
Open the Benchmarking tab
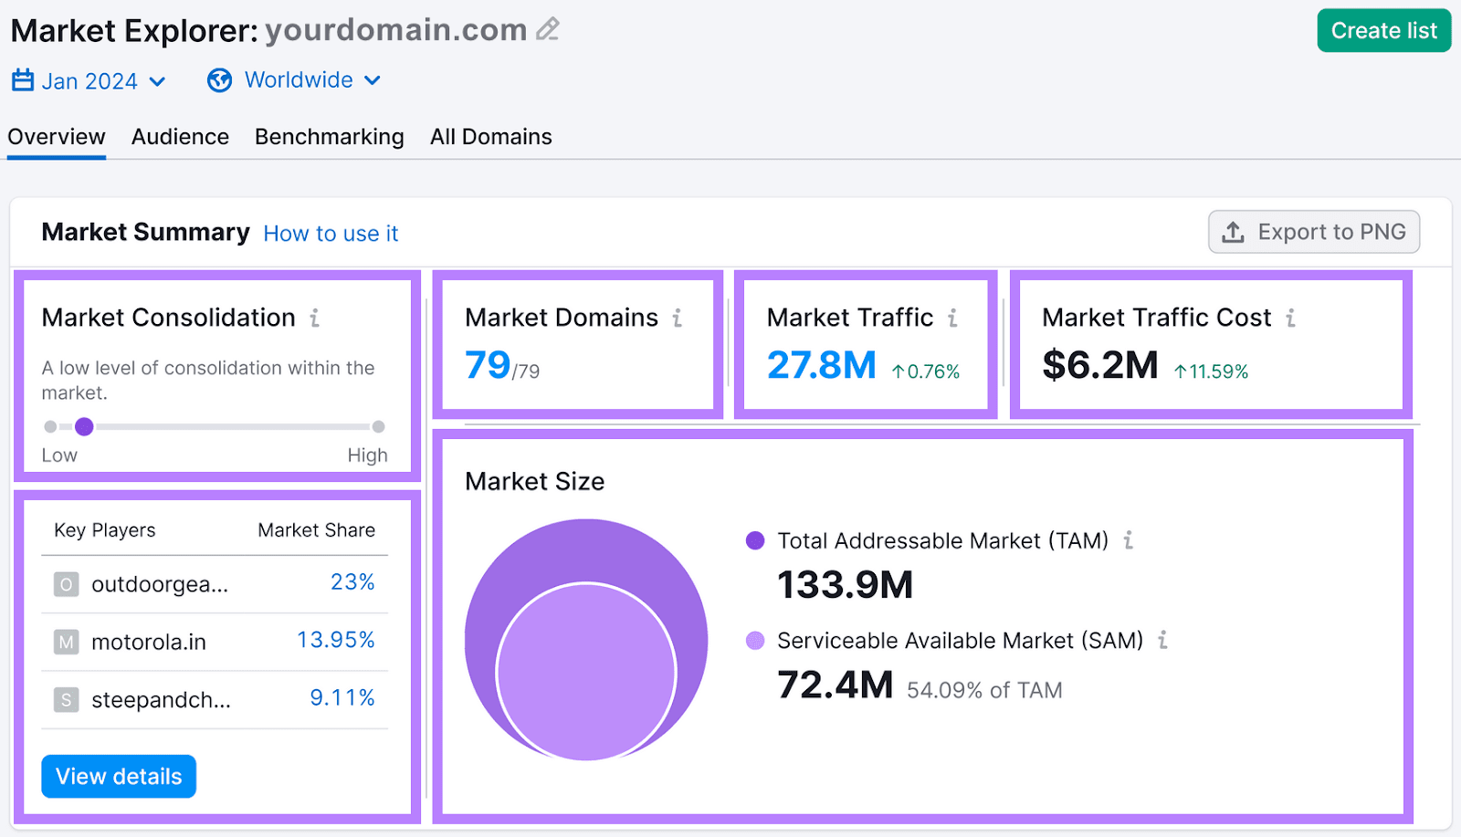click(329, 137)
